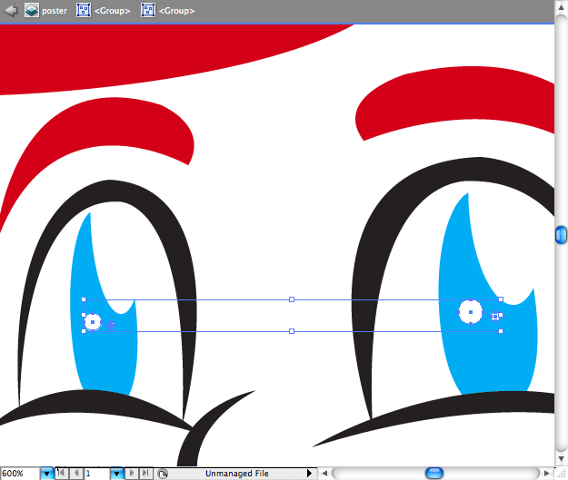
Task: Click the 600% zoom level field
Action: (20, 473)
